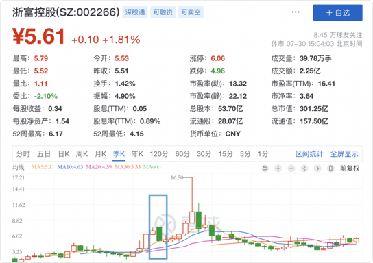This screenshot has height=263, width=373.
Task: Add stock with the 自选 button
Action: click(338, 12)
